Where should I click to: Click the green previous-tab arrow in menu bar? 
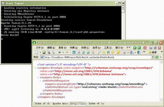[x=135, y=48]
